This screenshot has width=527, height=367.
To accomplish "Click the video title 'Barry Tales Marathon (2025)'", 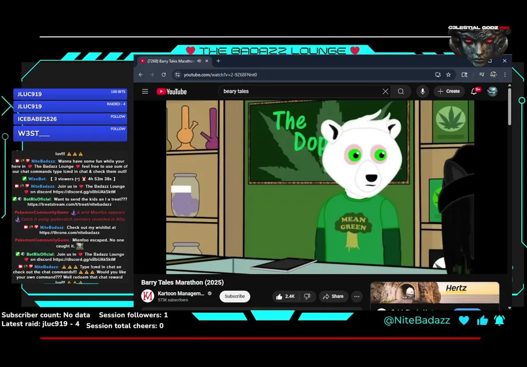I will pyautogui.click(x=182, y=282).
